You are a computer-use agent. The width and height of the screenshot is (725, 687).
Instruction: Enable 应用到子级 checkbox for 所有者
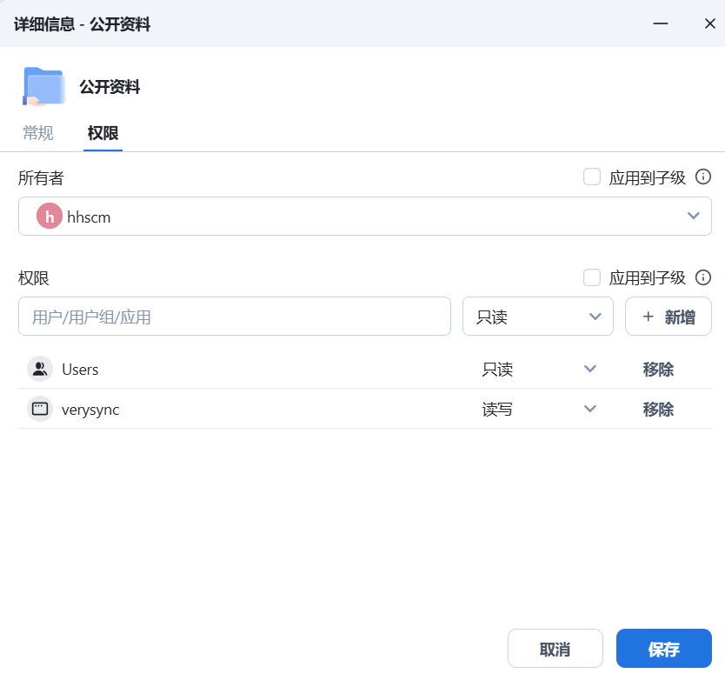(591, 177)
